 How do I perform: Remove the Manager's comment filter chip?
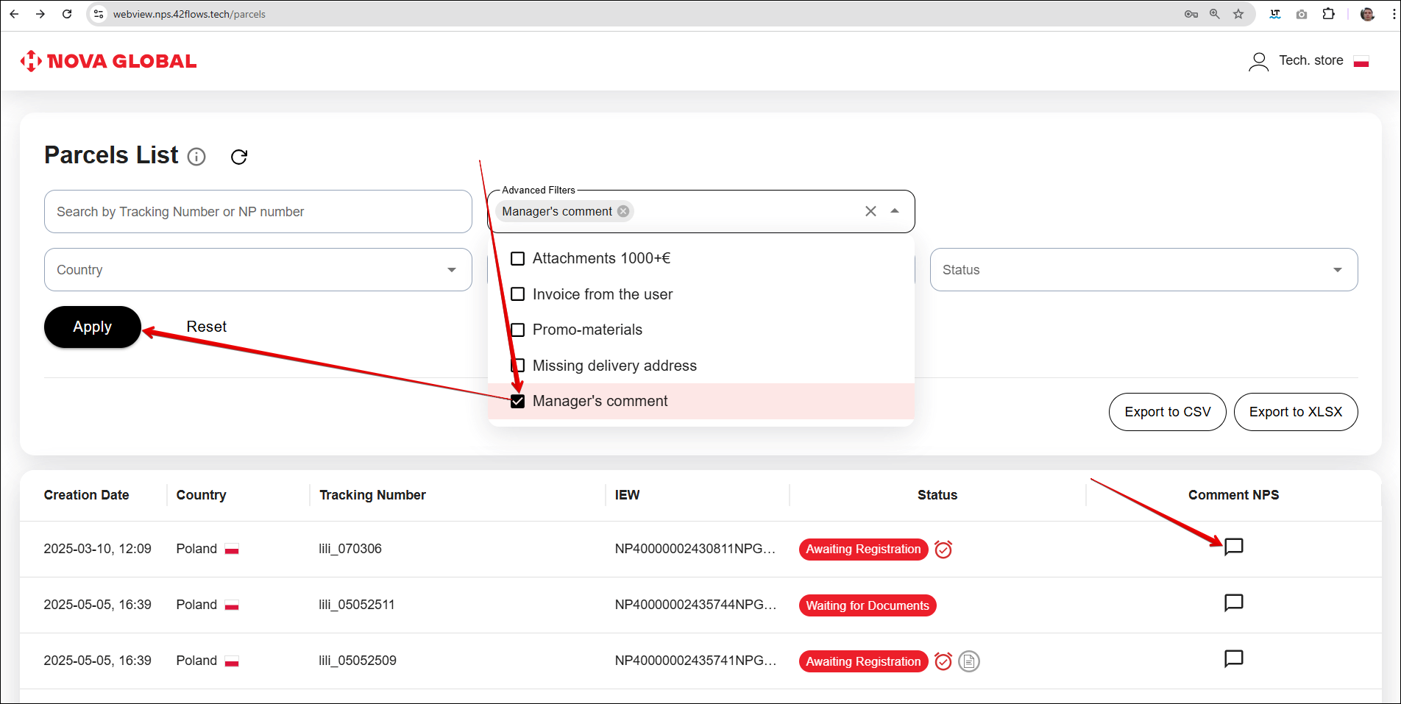pos(623,211)
